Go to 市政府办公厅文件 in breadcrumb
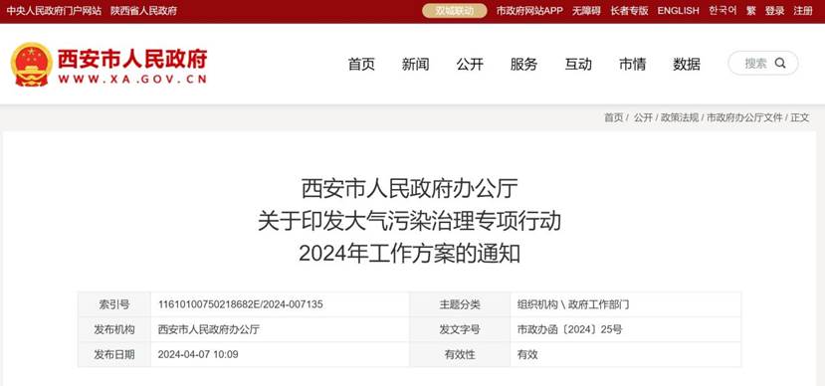 tap(744, 117)
